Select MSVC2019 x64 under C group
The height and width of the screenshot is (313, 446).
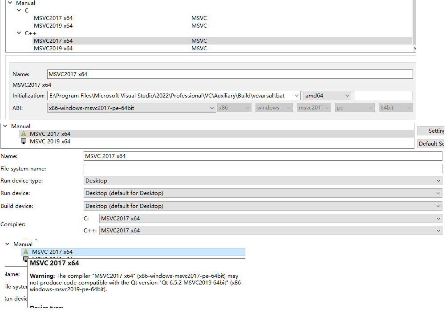tap(53, 26)
